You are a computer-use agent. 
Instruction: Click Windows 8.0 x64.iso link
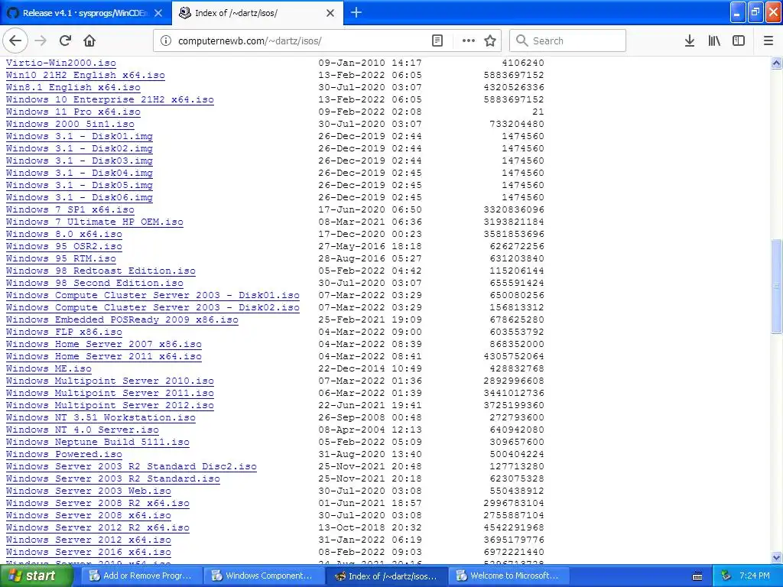point(64,234)
